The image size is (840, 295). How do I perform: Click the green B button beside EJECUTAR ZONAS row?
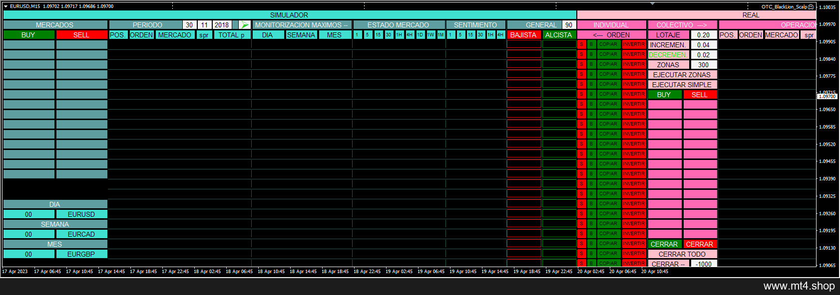tap(591, 74)
